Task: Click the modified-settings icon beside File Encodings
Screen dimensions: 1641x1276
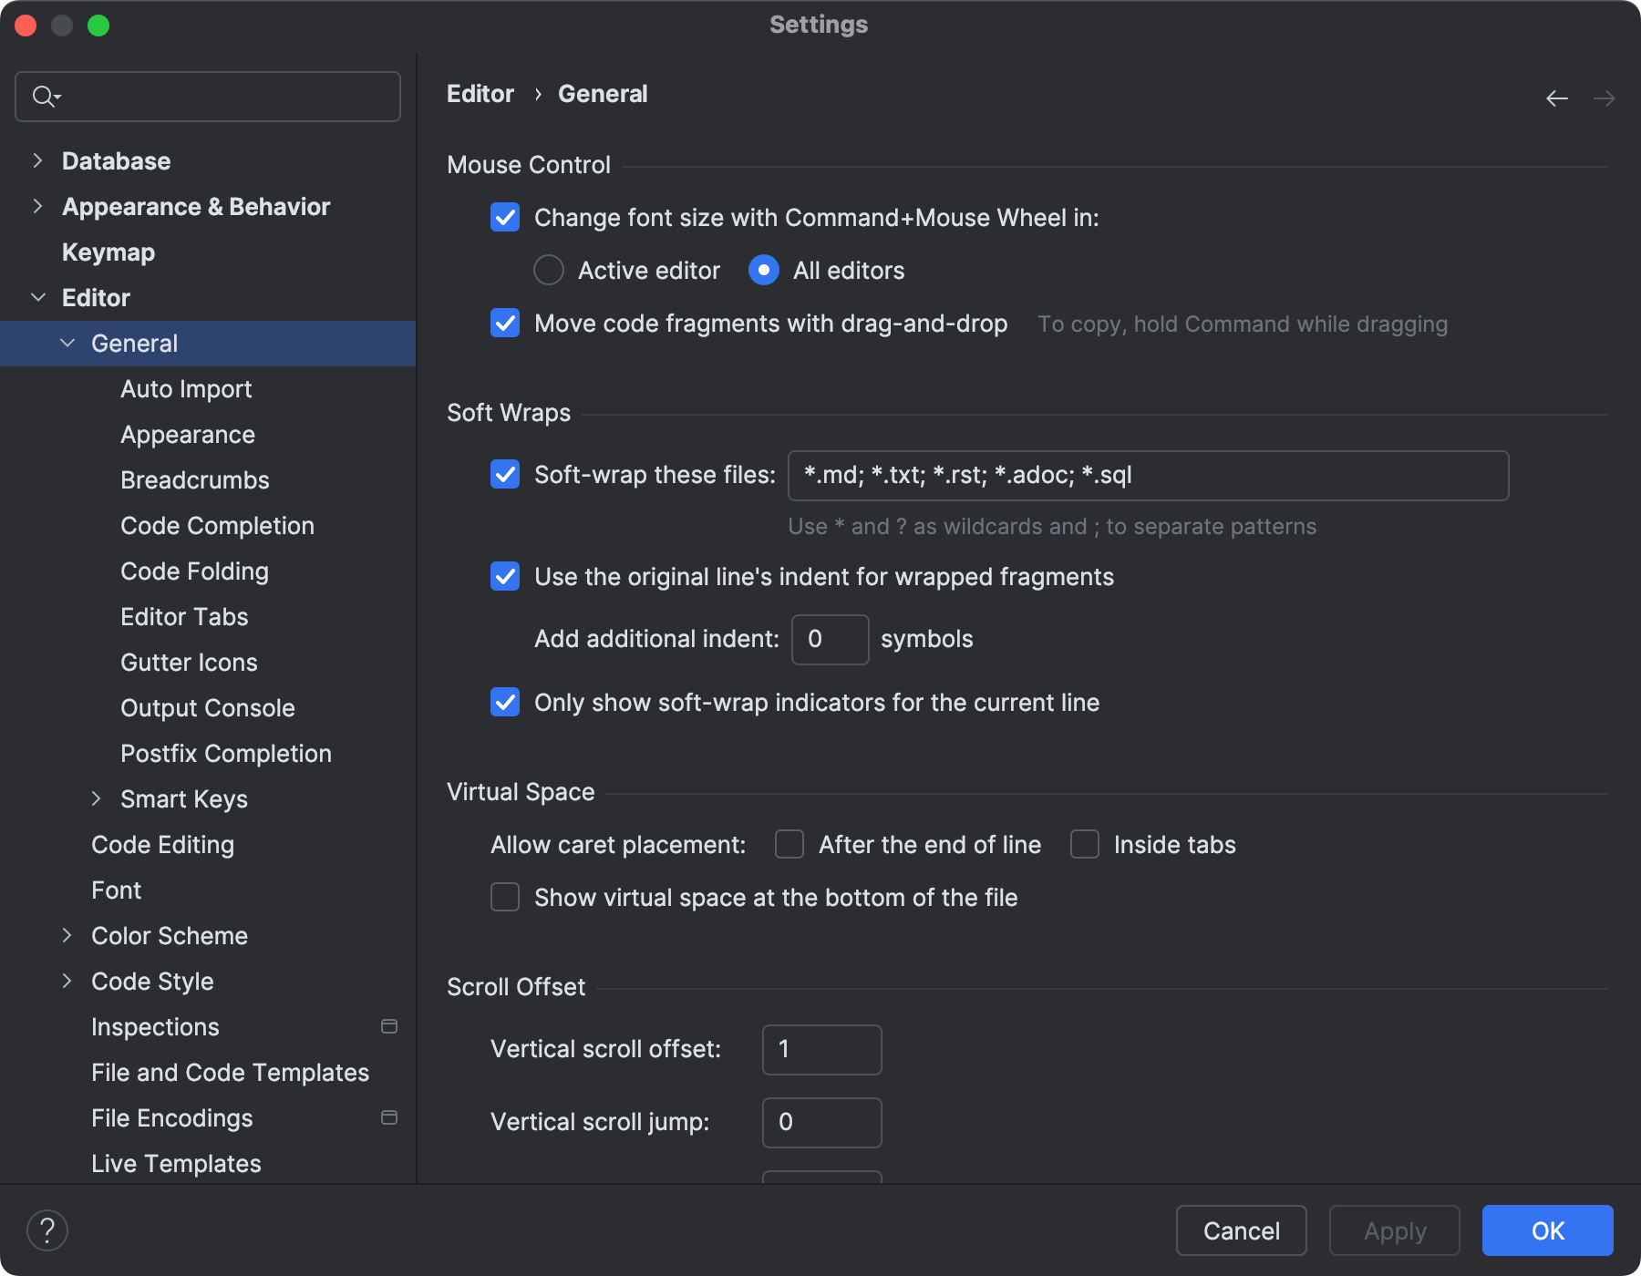Action: point(389,1117)
